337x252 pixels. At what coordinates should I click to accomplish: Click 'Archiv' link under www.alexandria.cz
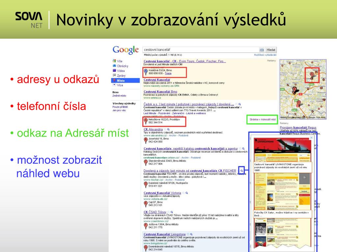[x=172, y=136]
